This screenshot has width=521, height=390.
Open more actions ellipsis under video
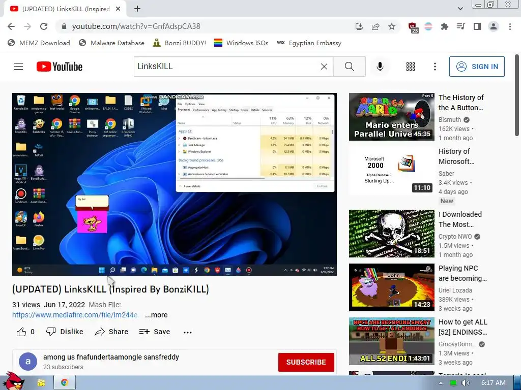pyautogui.click(x=188, y=332)
